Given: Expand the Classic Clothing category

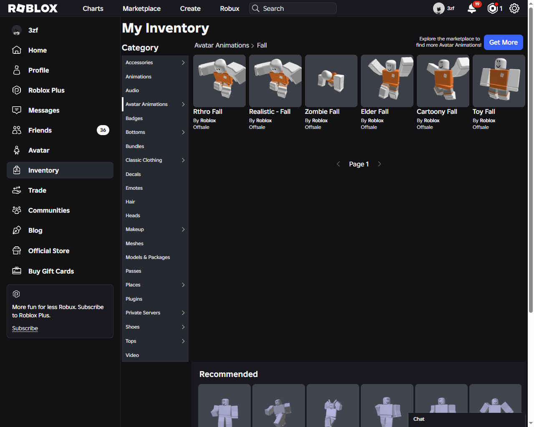Looking at the screenshot, I should coord(183,160).
